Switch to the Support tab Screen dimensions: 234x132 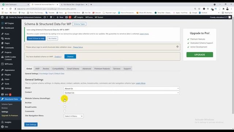pos(127,69)
